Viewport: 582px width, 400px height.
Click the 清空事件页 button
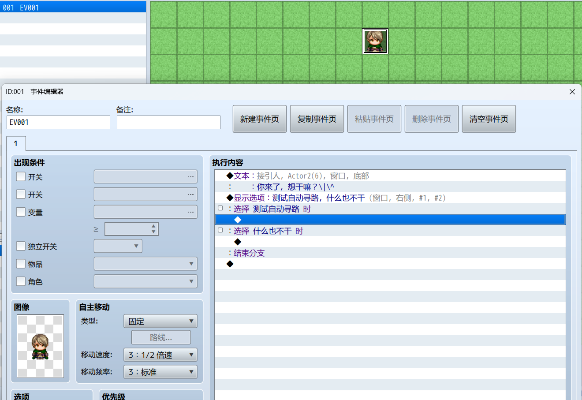point(489,119)
